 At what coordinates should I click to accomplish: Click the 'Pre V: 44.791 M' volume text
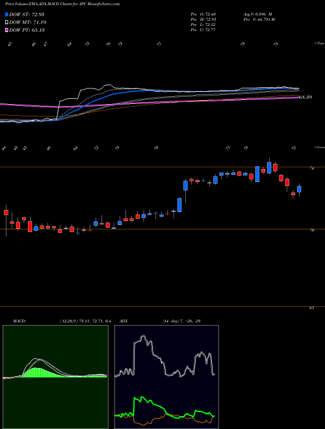tap(259, 19)
